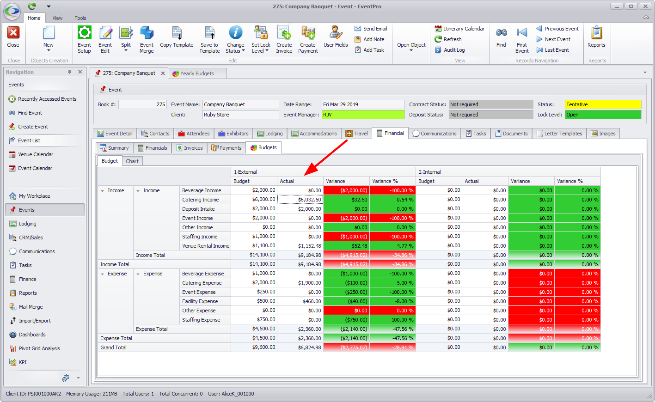Screen dimensions: 655x402
Task: Collapse the Expense subcategory group
Action: point(138,274)
